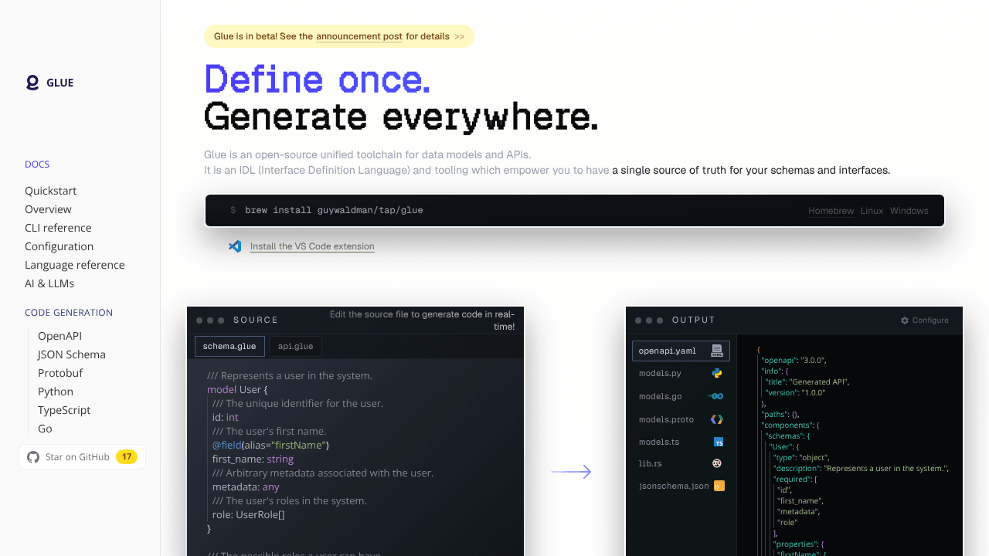Click the Protobuf icon beside models.proto
This screenshot has height=556, width=989.
click(717, 419)
